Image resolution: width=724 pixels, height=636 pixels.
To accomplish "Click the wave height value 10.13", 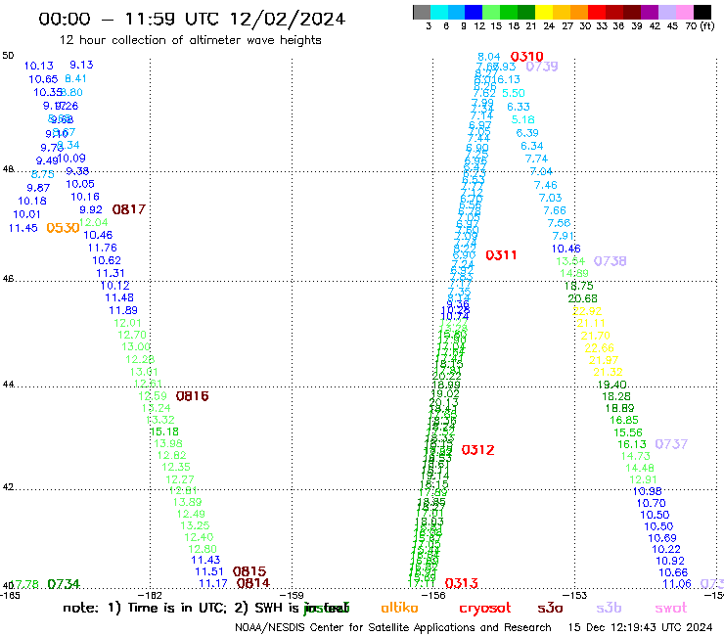I will point(39,67).
